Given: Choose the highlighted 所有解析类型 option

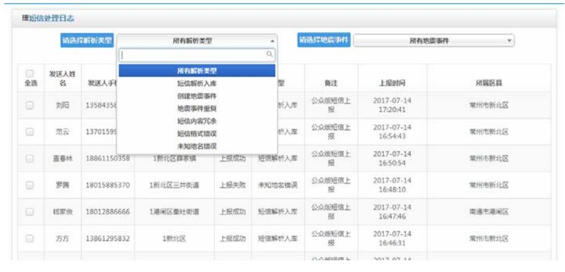Looking at the screenshot, I should pos(197,70).
